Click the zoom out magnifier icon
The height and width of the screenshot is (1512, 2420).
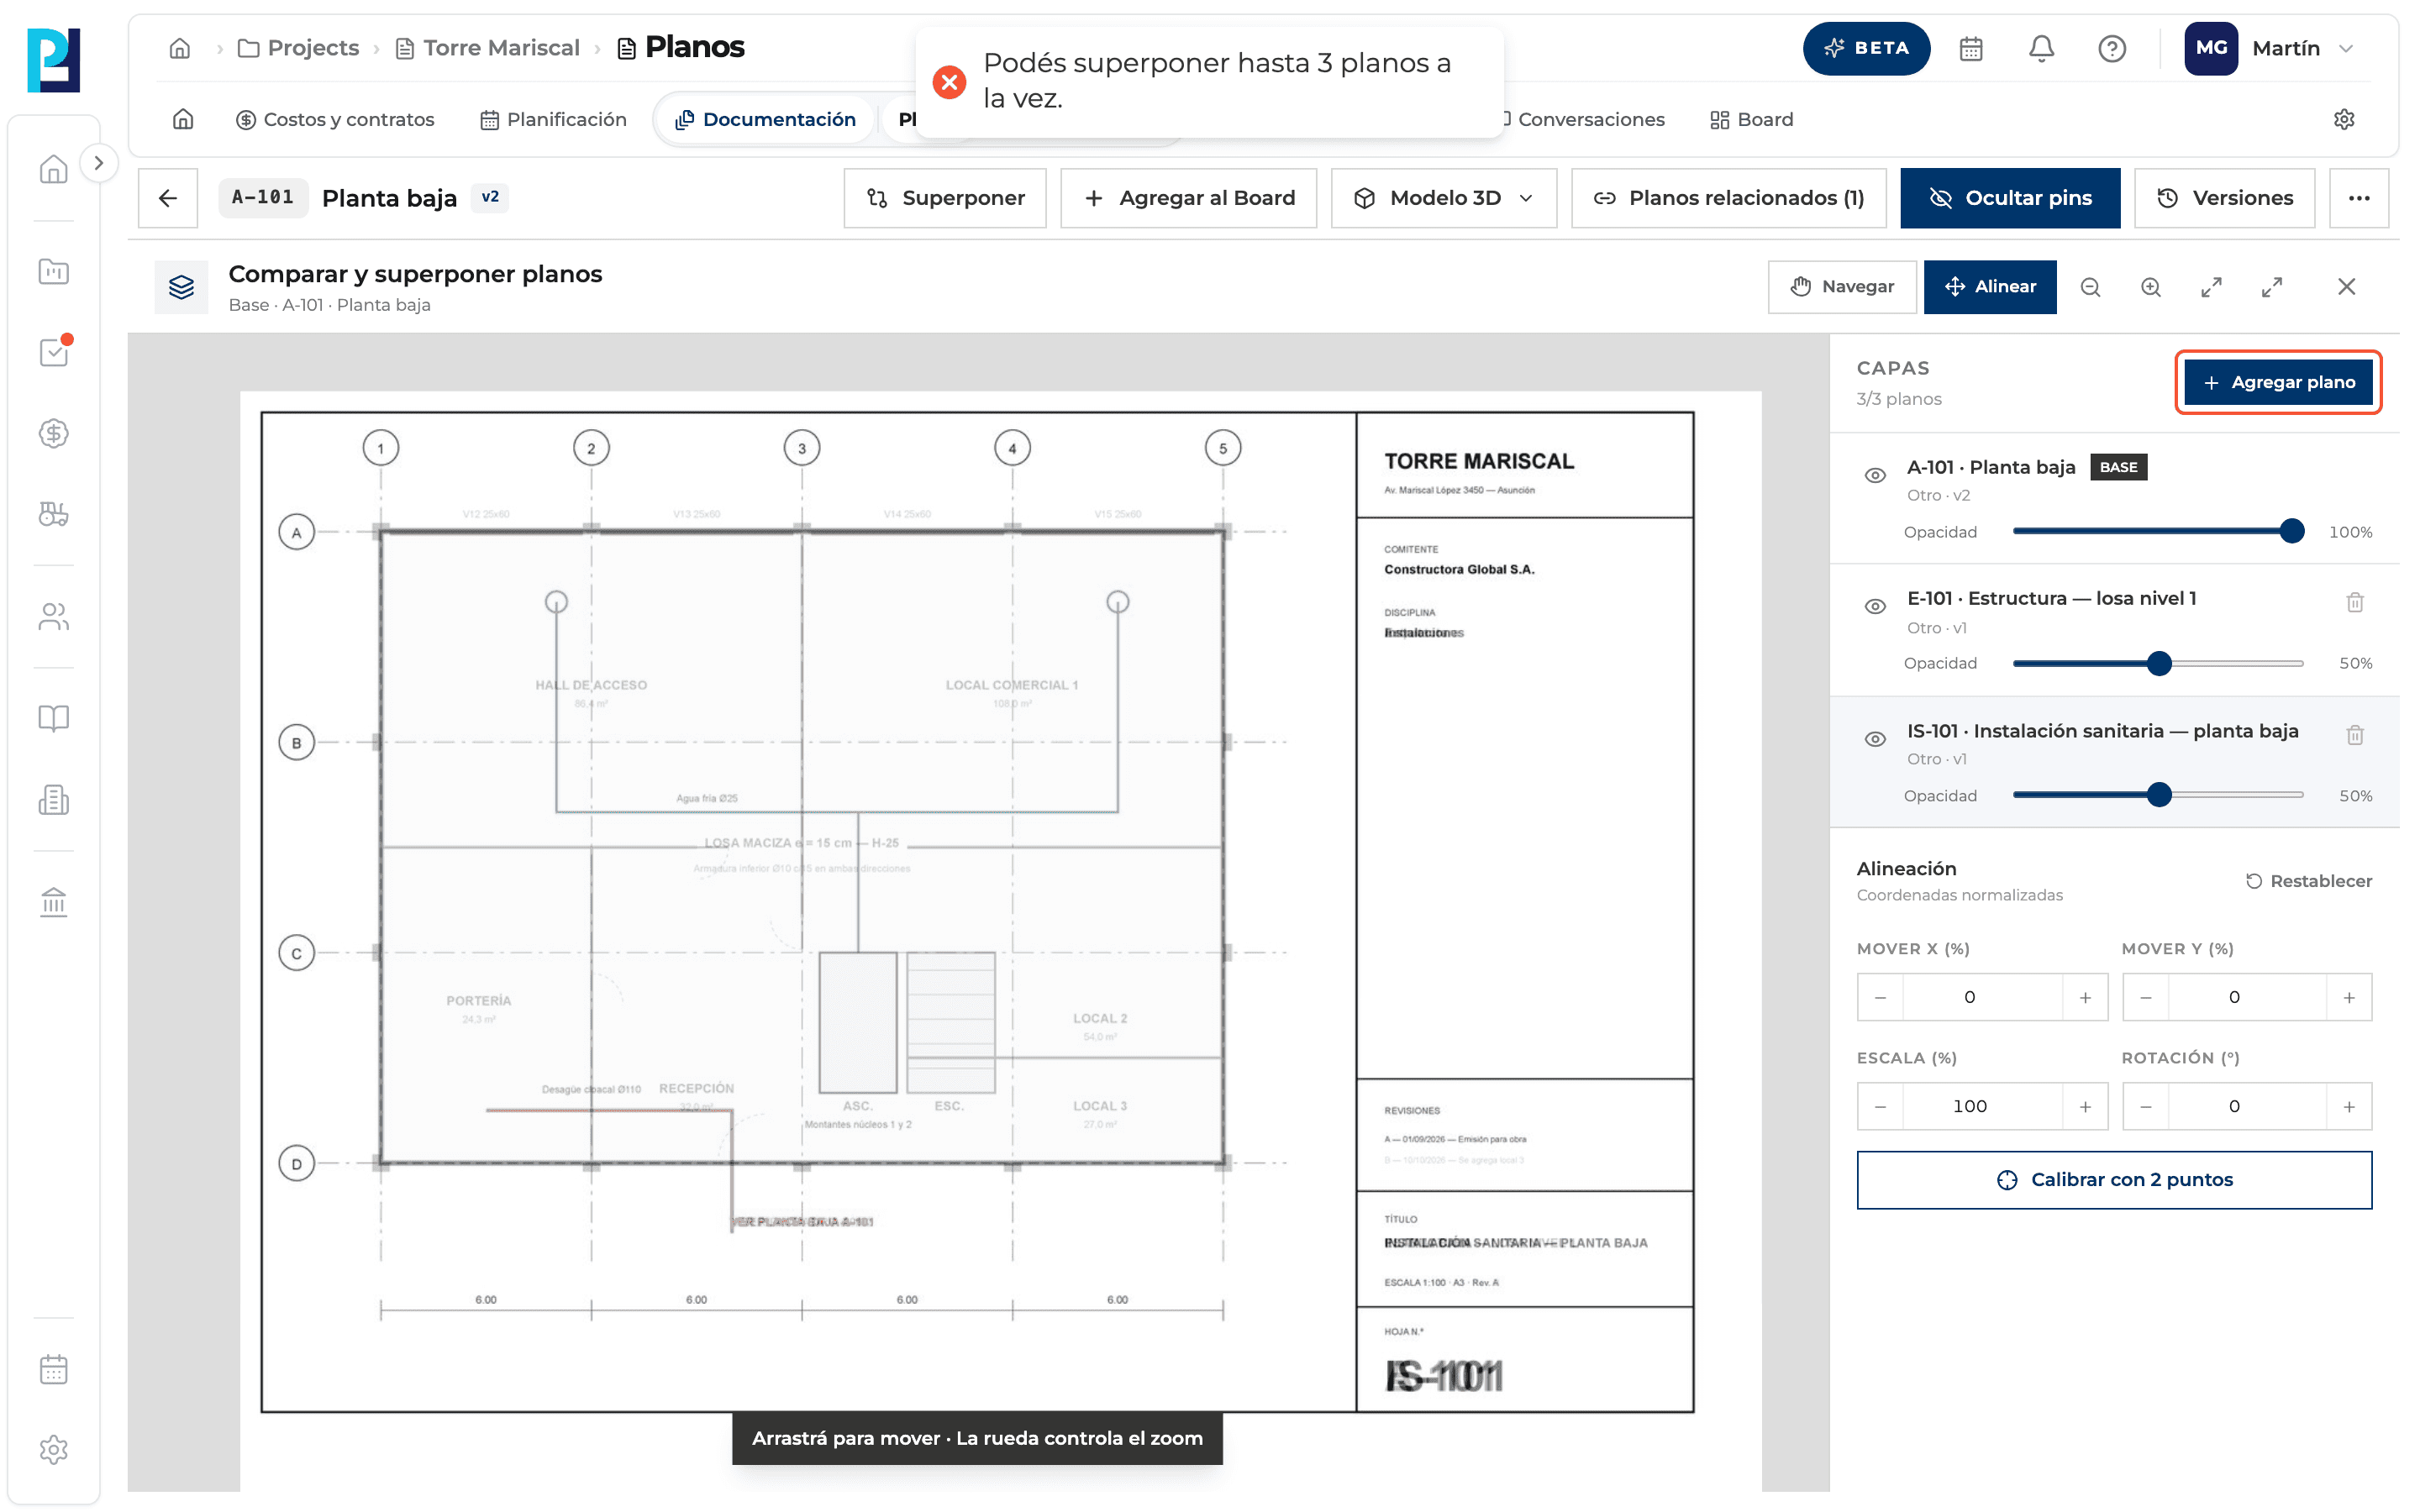point(2090,287)
